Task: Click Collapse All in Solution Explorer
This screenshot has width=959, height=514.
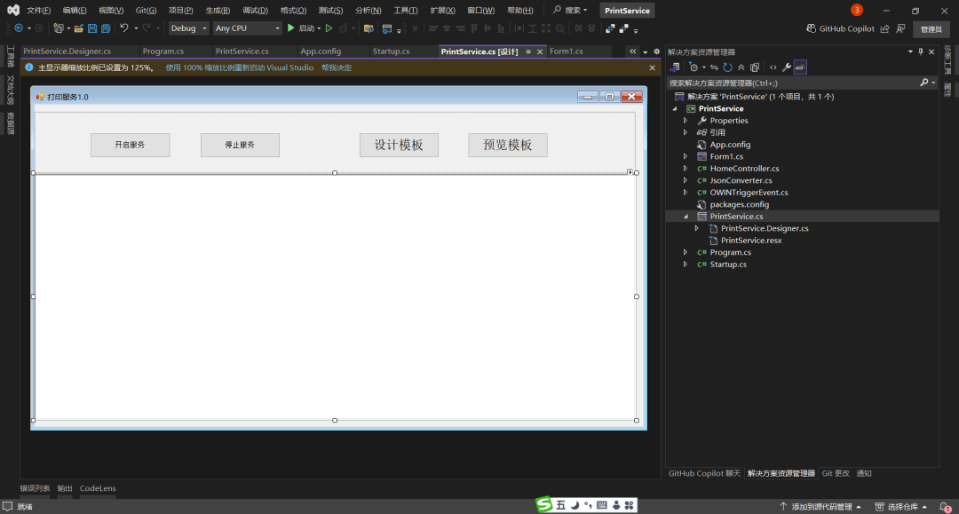Action: pos(741,67)
